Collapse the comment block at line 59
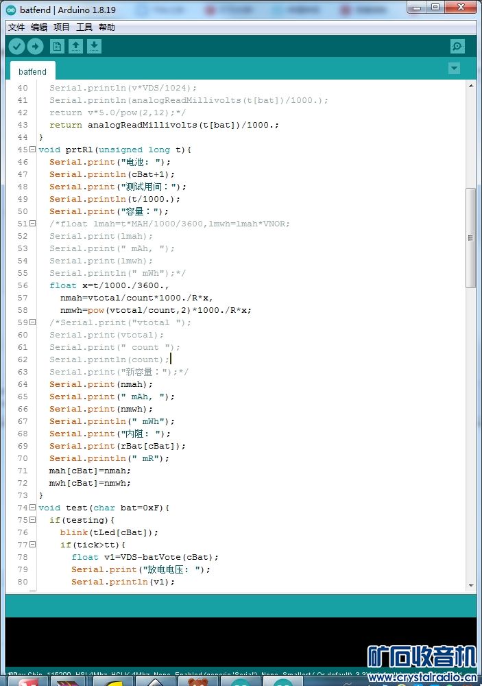The width and height of the screenshot is (482, 686). 32,322
